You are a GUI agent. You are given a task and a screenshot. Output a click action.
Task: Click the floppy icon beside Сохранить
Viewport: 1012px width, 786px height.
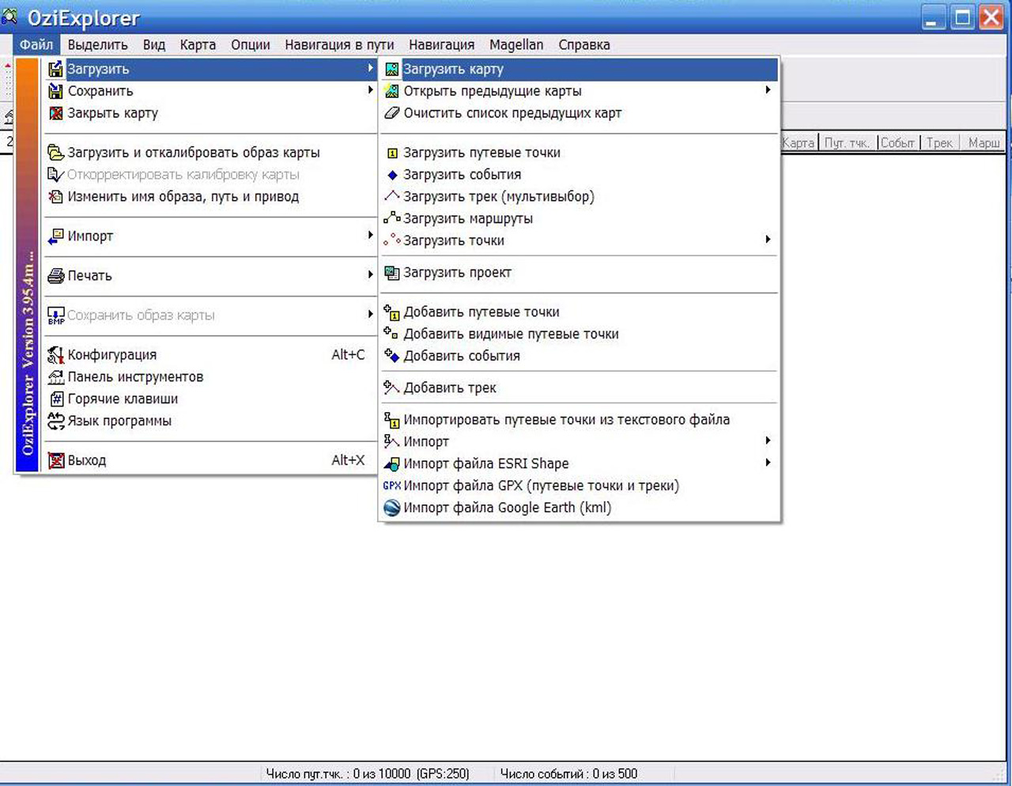(x=55, y=92)
